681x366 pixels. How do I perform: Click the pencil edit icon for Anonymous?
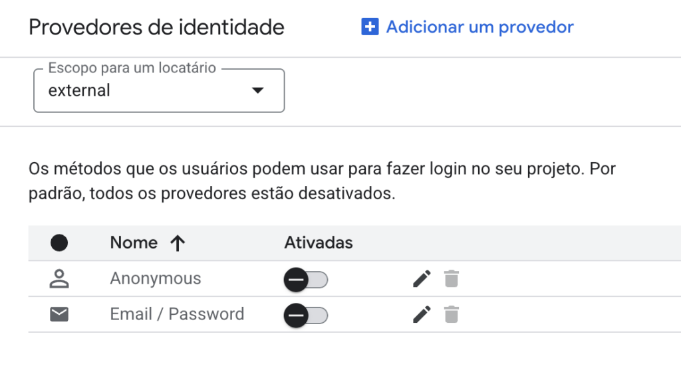(422, 279)
